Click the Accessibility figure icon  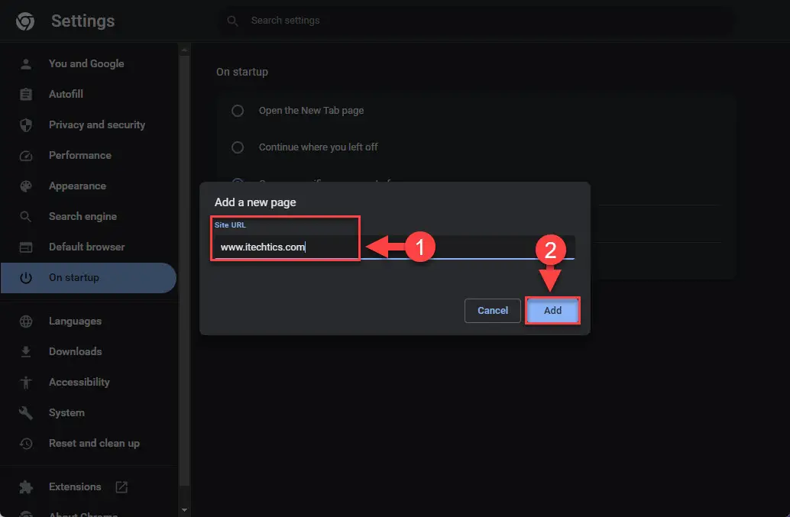(x=26, y=383)
